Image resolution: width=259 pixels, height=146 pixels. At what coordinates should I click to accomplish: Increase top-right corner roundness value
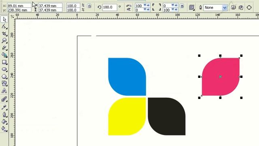[176, 5]
